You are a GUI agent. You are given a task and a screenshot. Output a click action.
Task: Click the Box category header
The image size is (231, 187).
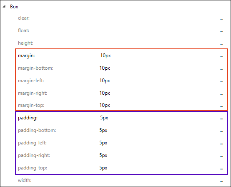pos(14,7)
